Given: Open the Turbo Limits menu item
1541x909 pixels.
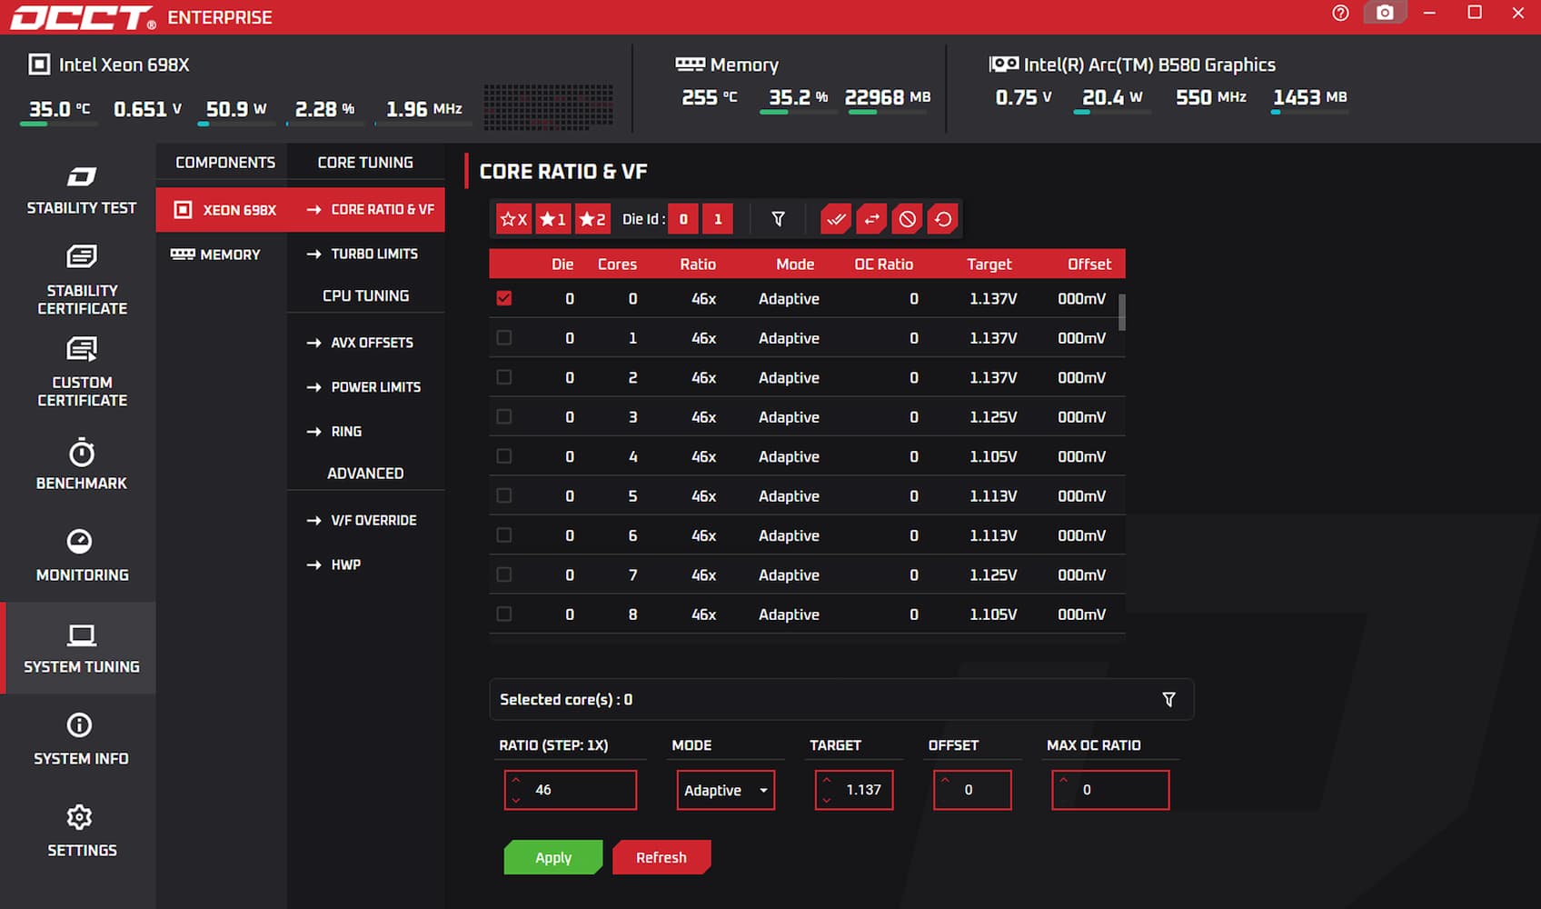Looking at the screenshot, I should (x=373, y=254).
